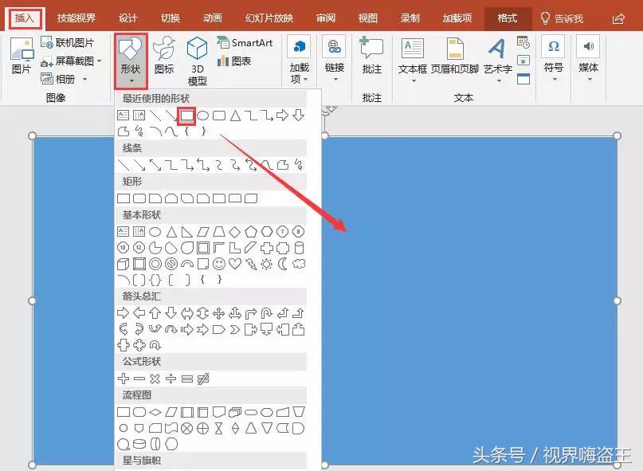This screenshot has width=643, height=471.
Task: Choose Diamond in 基本形状
Action: pyautogui.click(x=234, y=232)
